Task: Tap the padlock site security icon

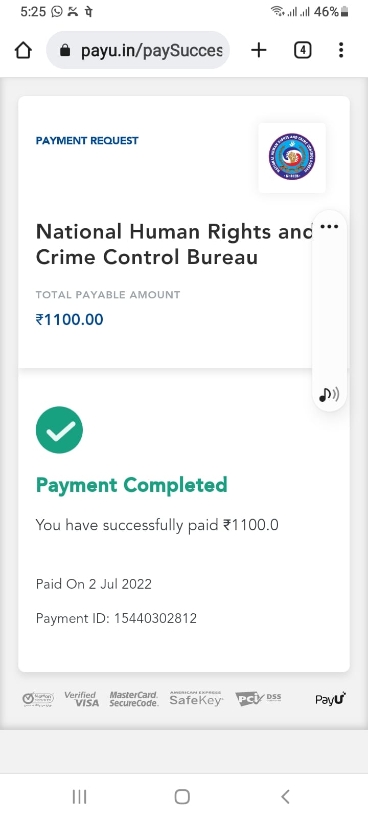Action: point(65,50)
